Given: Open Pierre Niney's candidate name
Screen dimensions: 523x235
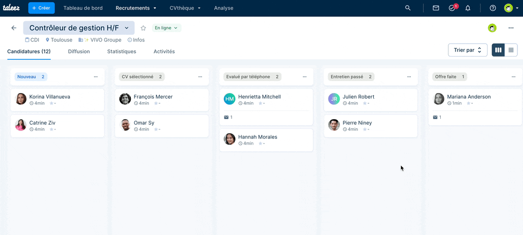Looking at the screenshot, I should (x=357, y=123).
